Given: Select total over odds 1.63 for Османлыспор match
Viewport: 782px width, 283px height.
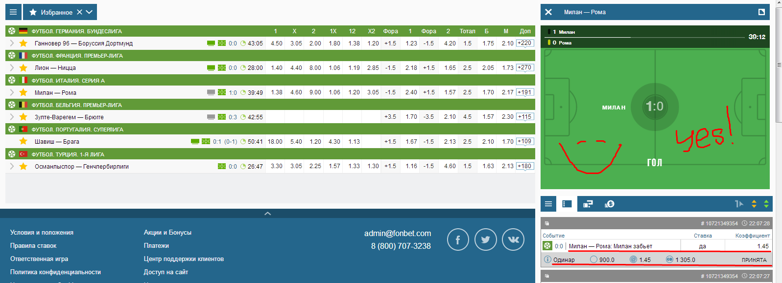Looking at the screenshot, I should click(x=488, y=166).
